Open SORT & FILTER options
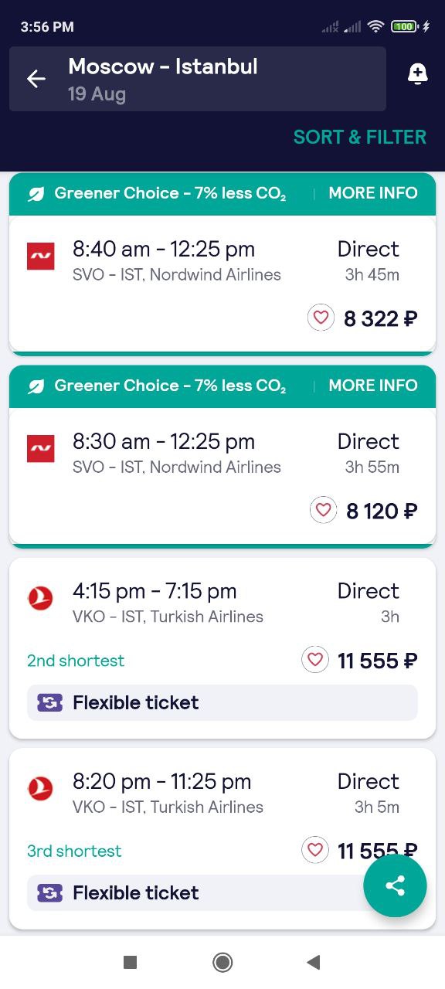Image resolution: width=445 pixels, height=989 pixels. 360,138
